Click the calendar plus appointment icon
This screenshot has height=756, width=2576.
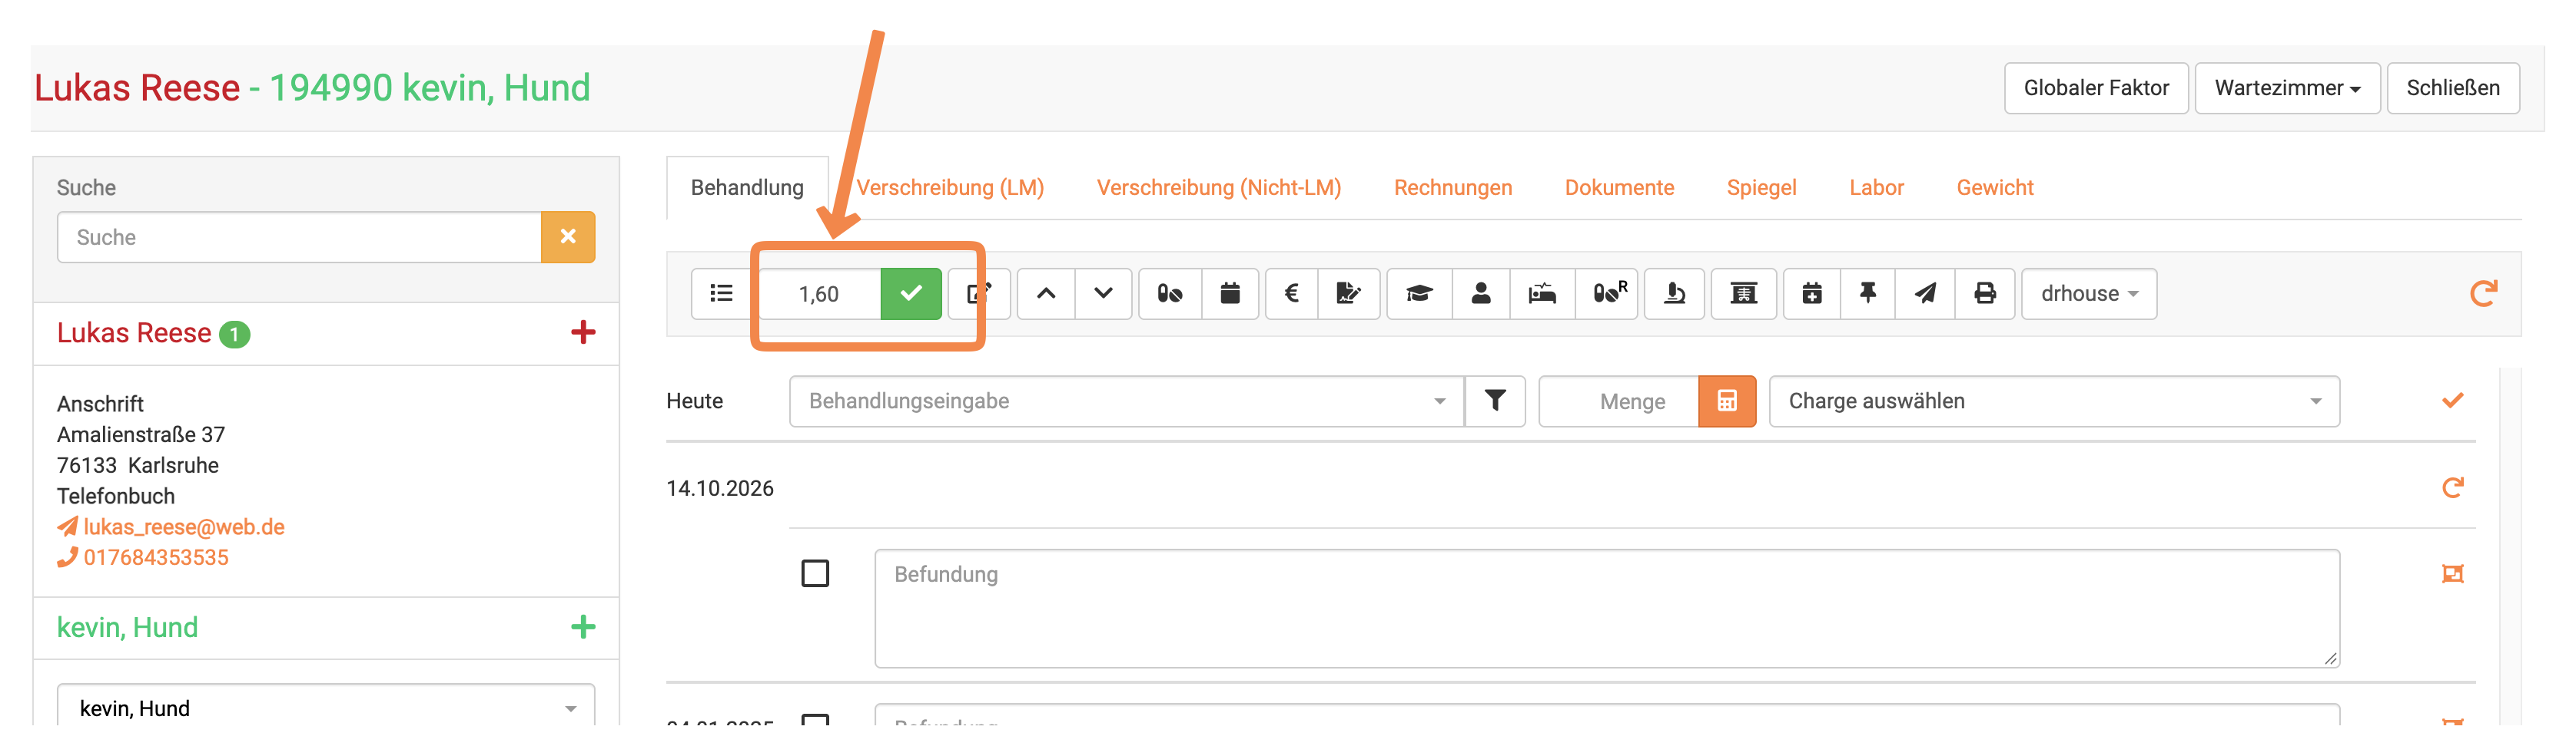click(1811, 294)
